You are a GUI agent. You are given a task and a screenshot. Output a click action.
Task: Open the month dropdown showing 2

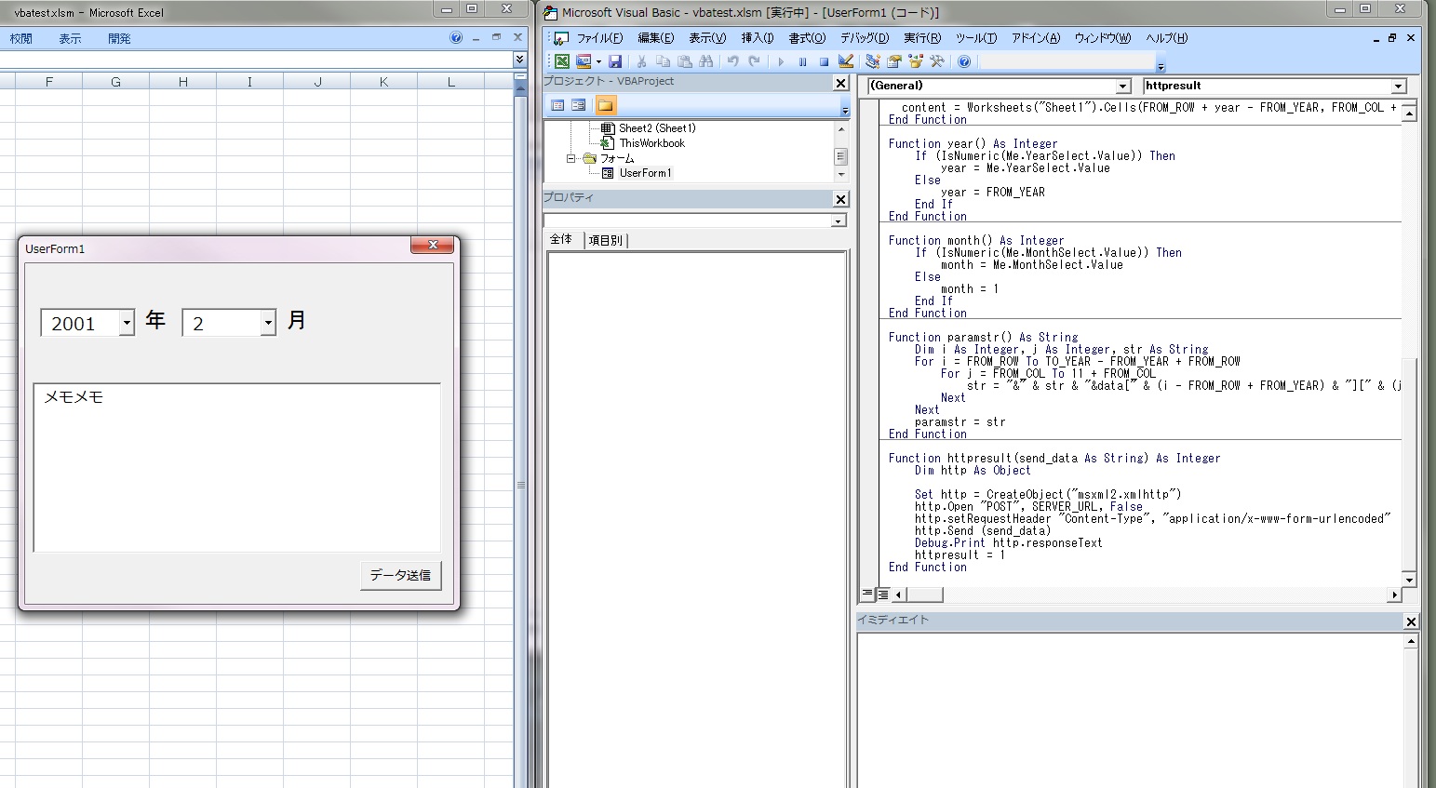pos(268,323)
